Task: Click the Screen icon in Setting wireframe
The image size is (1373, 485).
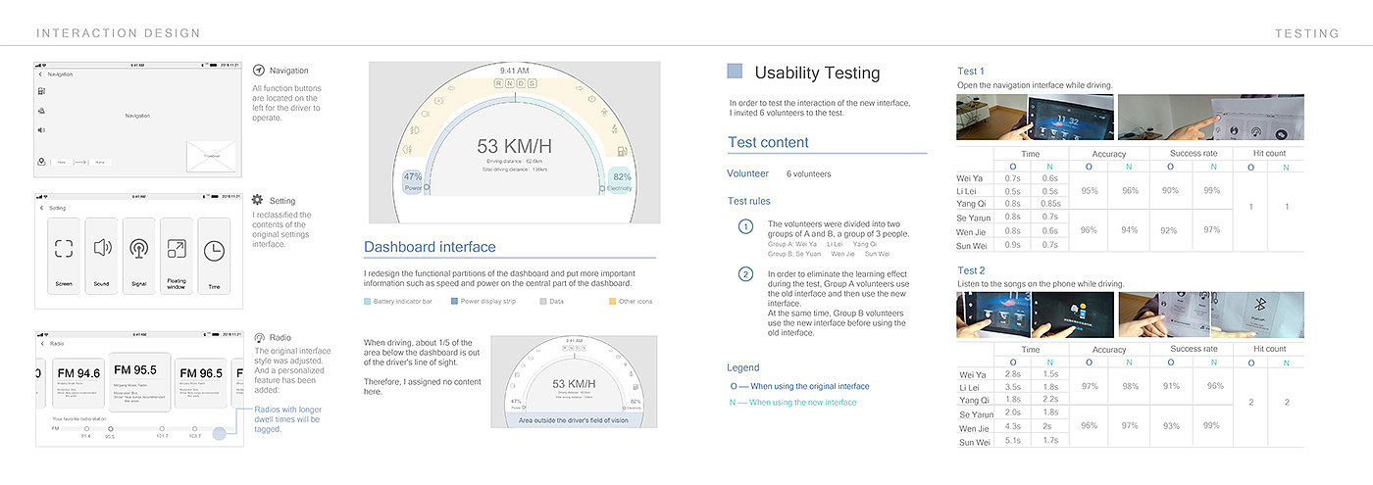Action: [64, 249]
